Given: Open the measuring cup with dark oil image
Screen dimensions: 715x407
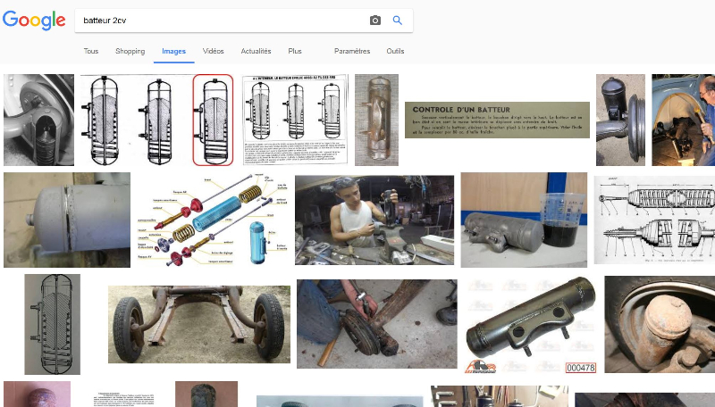Looking at the screenshot, I should coord(524,220).
